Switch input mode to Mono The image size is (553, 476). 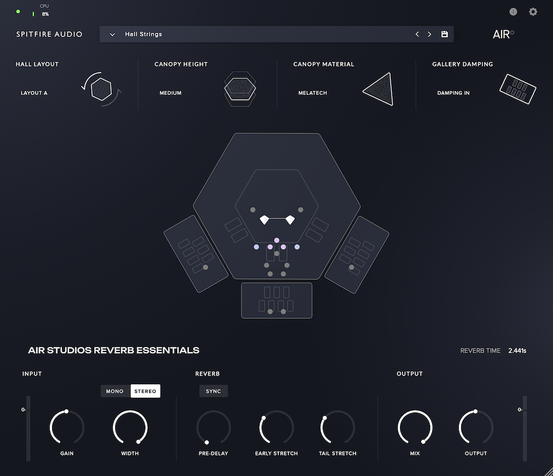tap(115, 391)
